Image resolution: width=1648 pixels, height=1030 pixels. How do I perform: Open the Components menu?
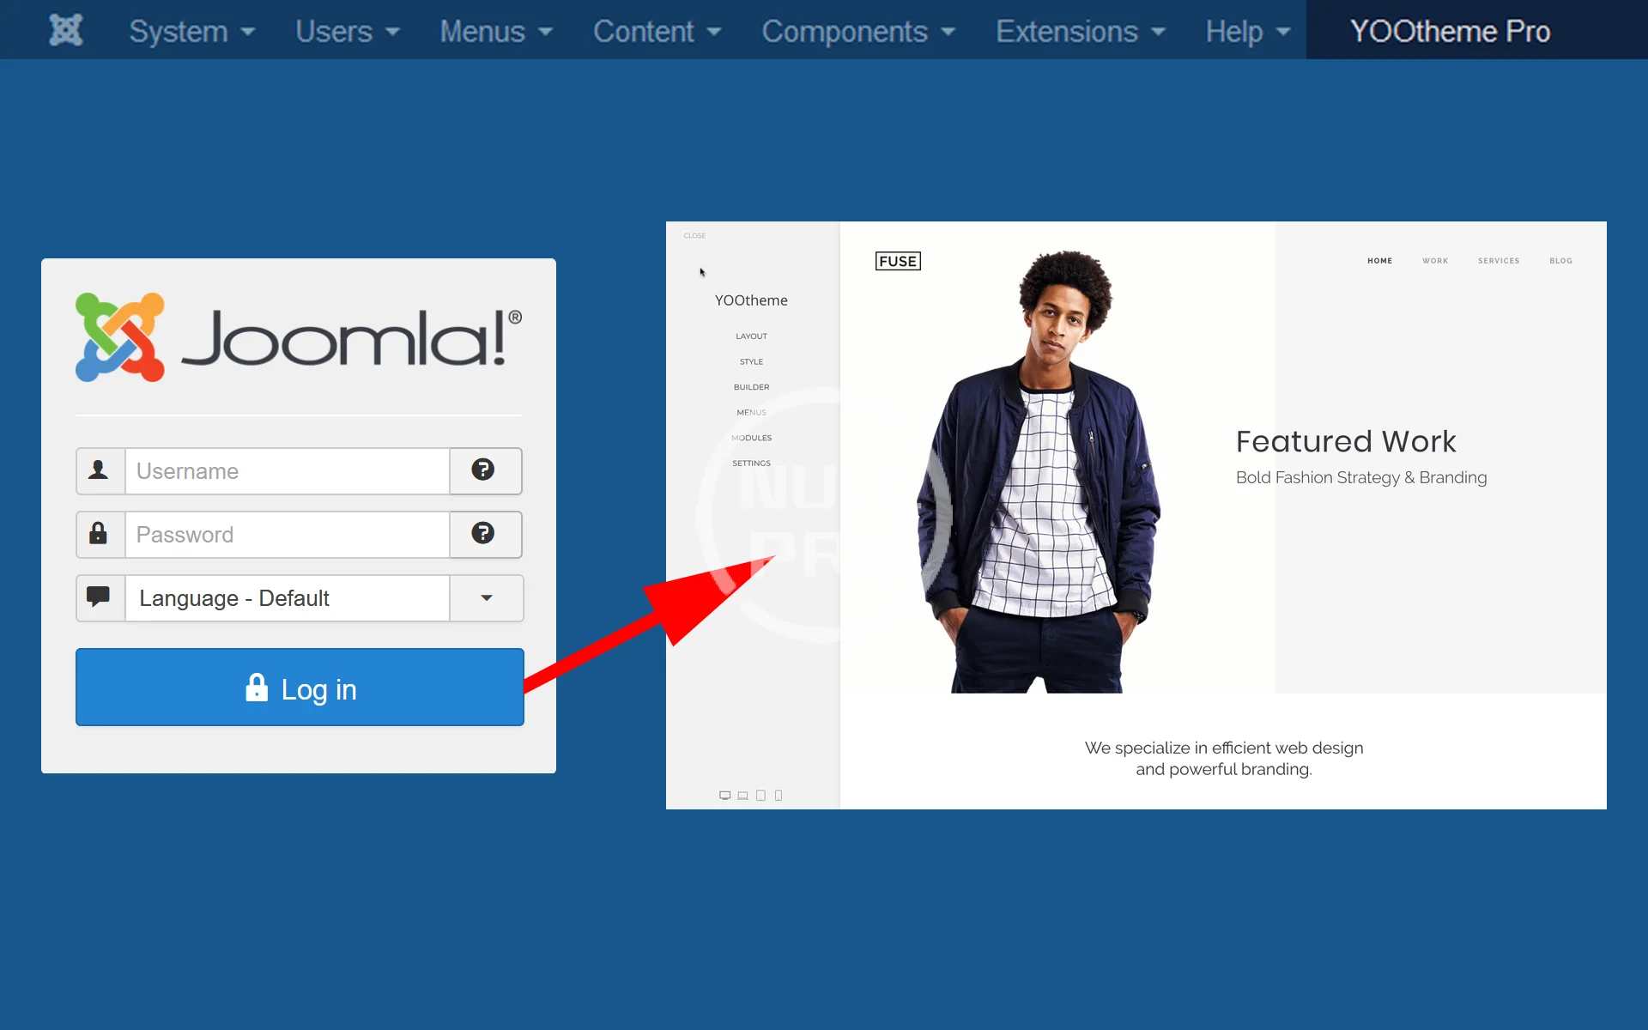[x=858, y=31]
